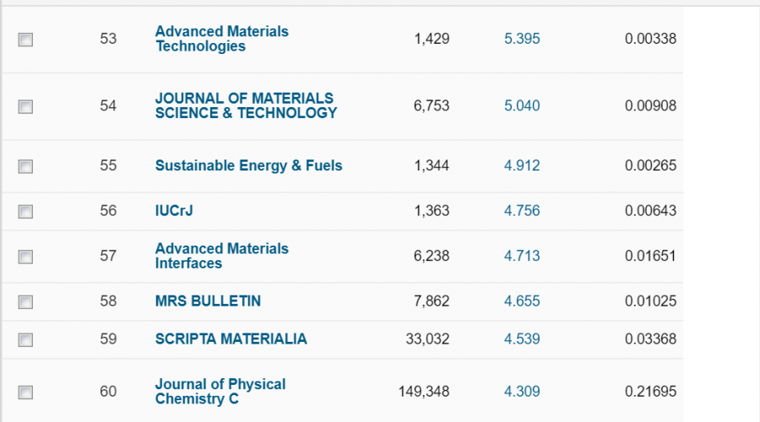Open the Advanced Materials Technologies journal link
This screenshot has width=760, height=422.
point(221,39)
